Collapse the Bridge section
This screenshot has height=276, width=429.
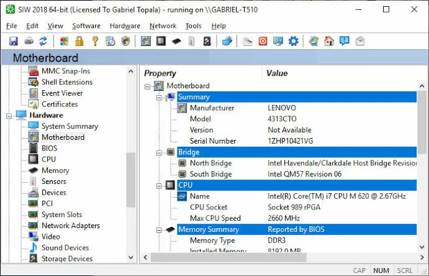[x=159, y=153]
